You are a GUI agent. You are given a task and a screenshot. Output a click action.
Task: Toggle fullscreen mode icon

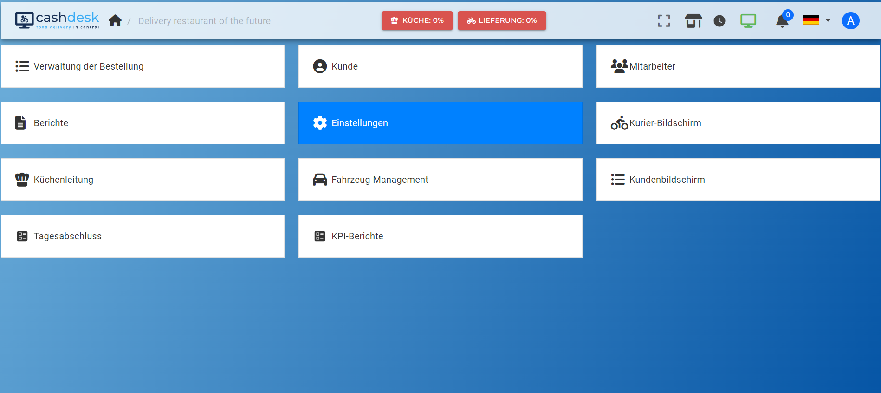point(664,21)
